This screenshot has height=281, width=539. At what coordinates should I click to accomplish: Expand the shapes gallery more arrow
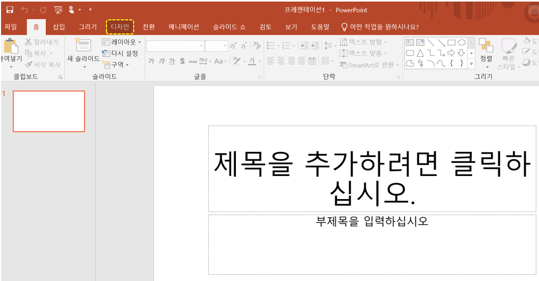(472, 63)
